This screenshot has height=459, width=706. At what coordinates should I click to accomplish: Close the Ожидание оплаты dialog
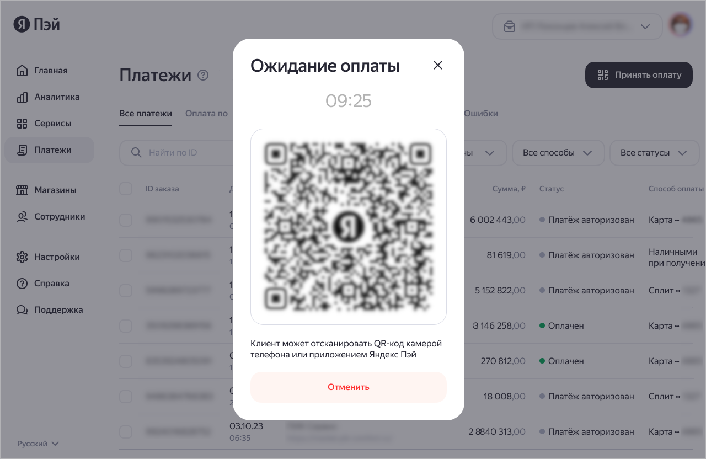pyautogui.click(x=438, y=65)
